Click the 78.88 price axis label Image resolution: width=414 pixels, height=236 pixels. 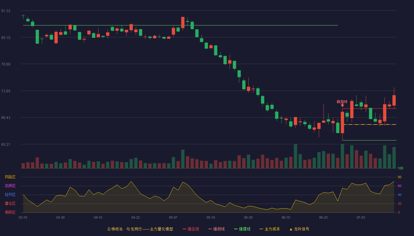6,64
